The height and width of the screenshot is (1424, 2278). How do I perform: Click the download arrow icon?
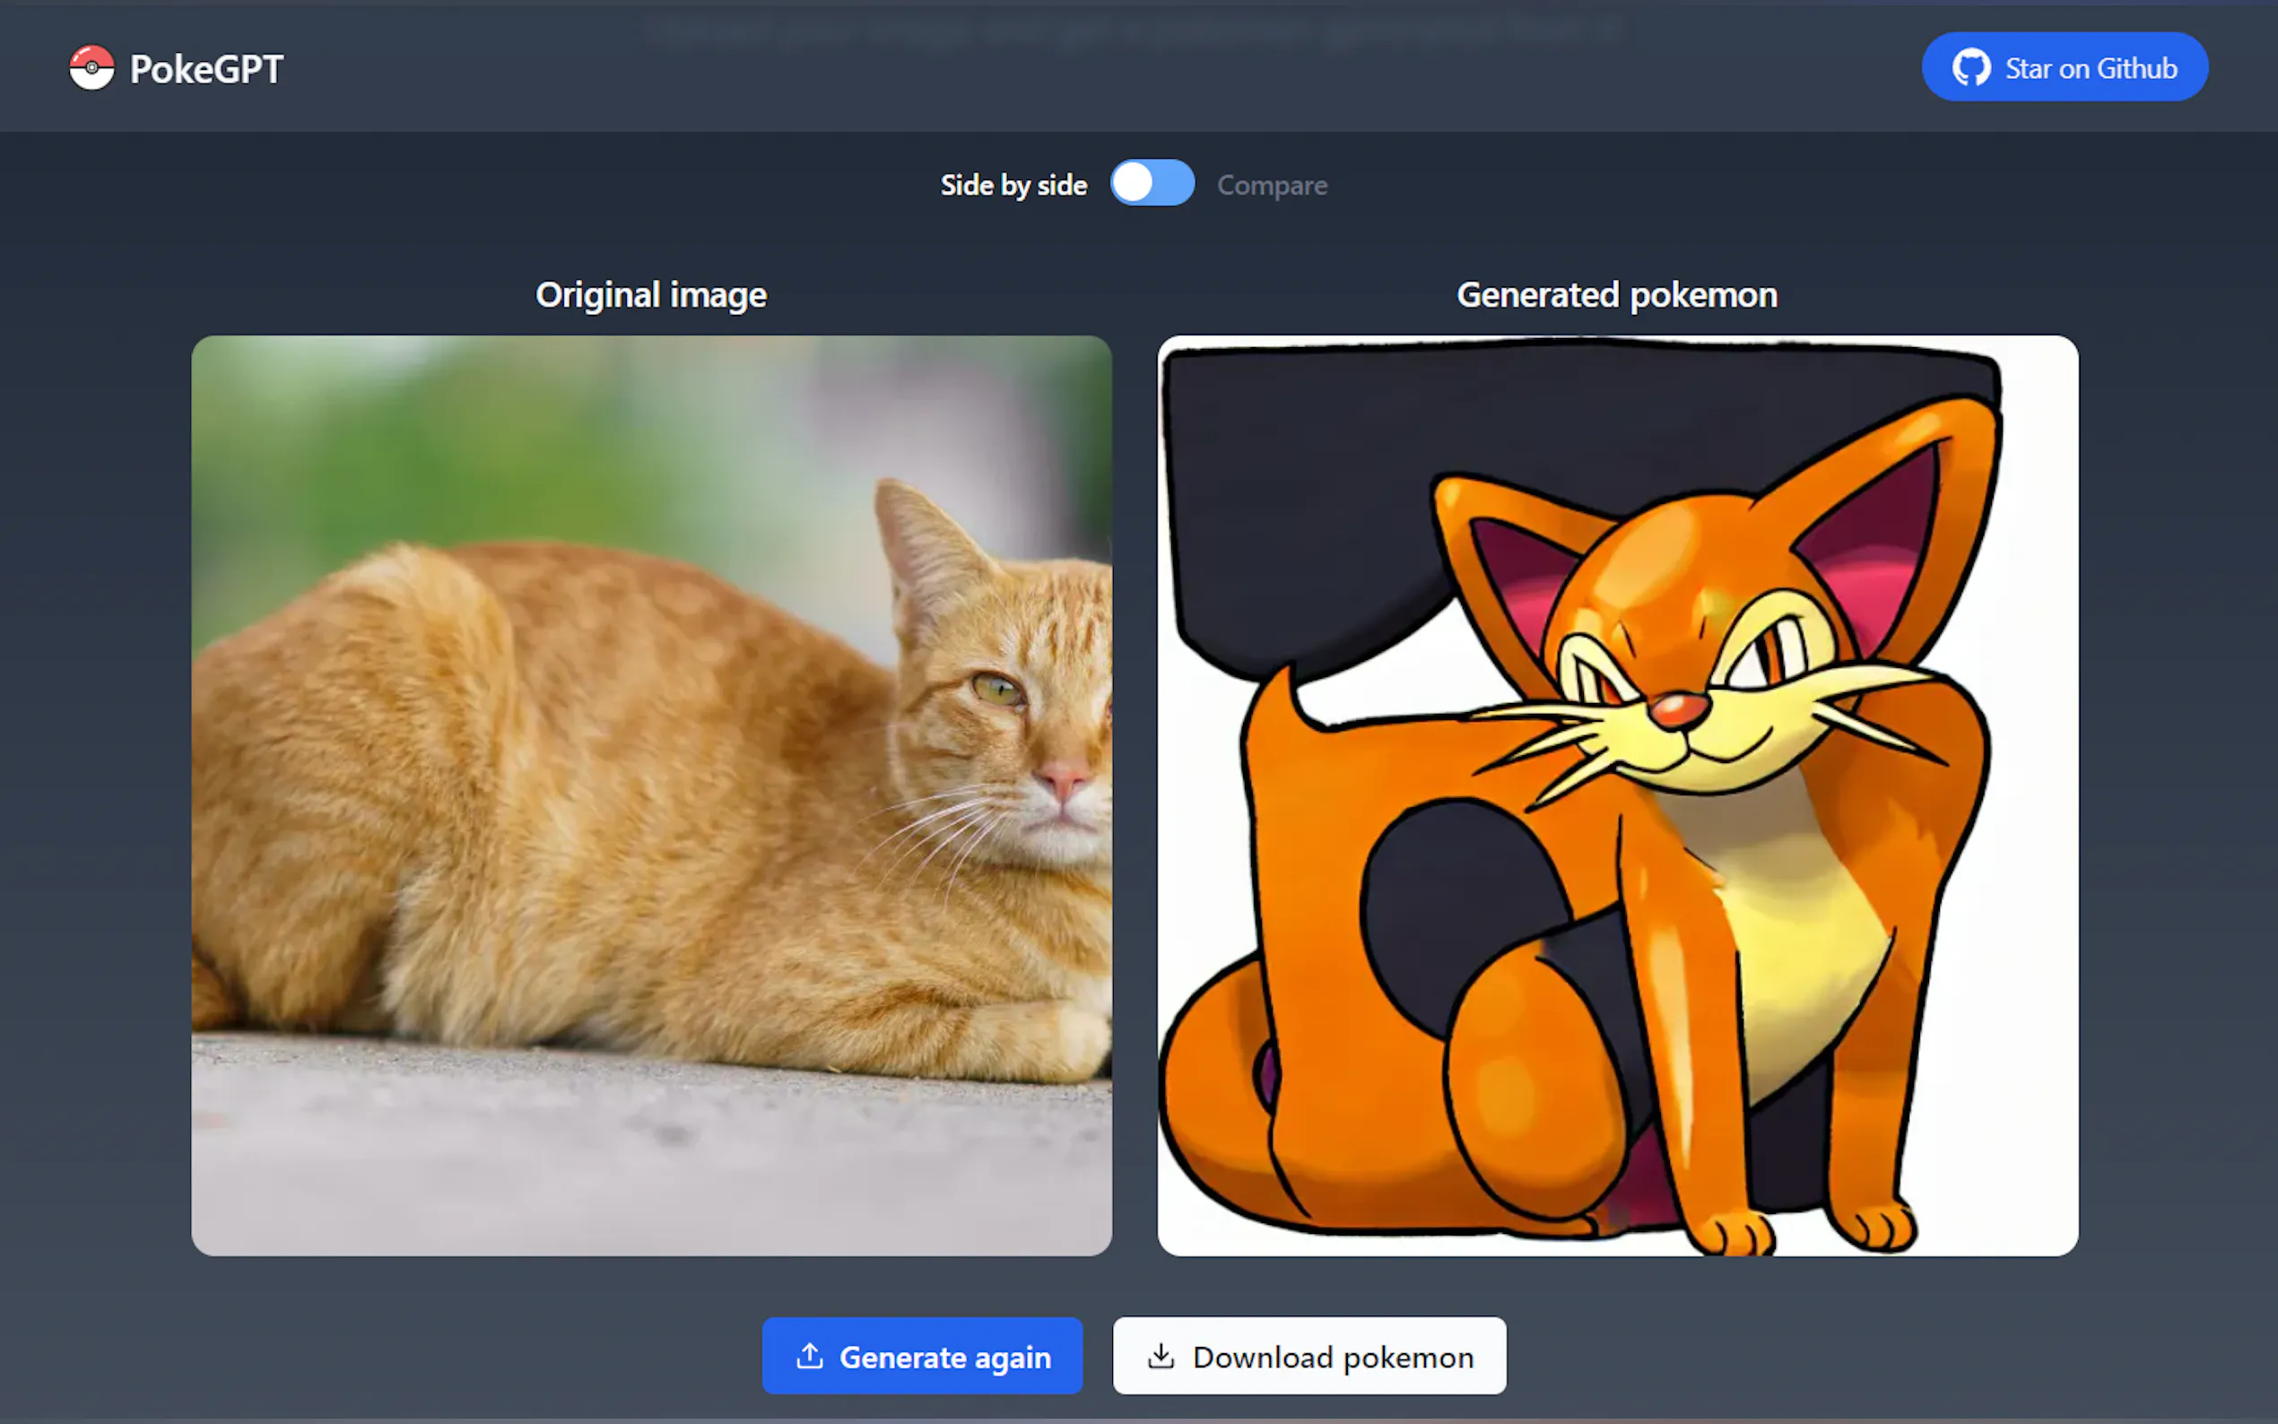pos(1161,1356)
